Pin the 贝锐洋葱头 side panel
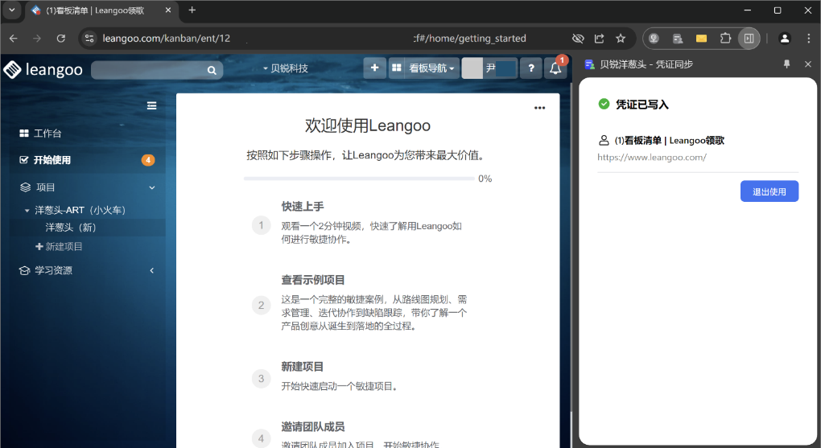The image size is (821, 448). 786,64
